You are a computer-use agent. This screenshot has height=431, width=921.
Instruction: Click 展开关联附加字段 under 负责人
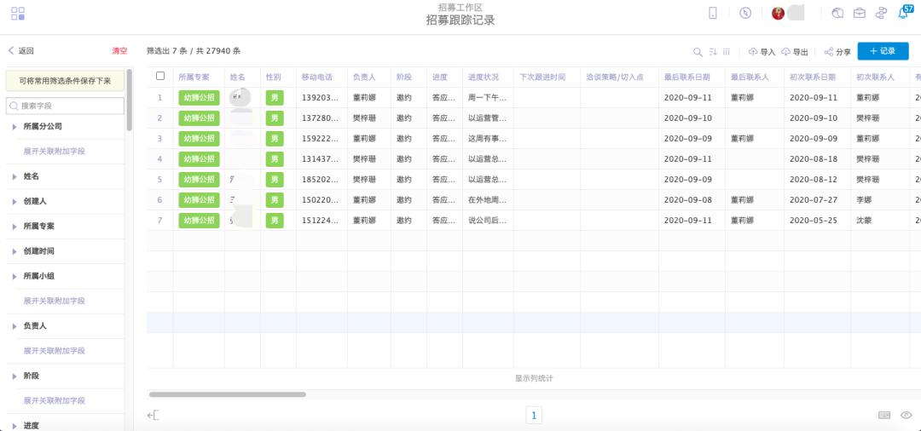coord(54,351)
